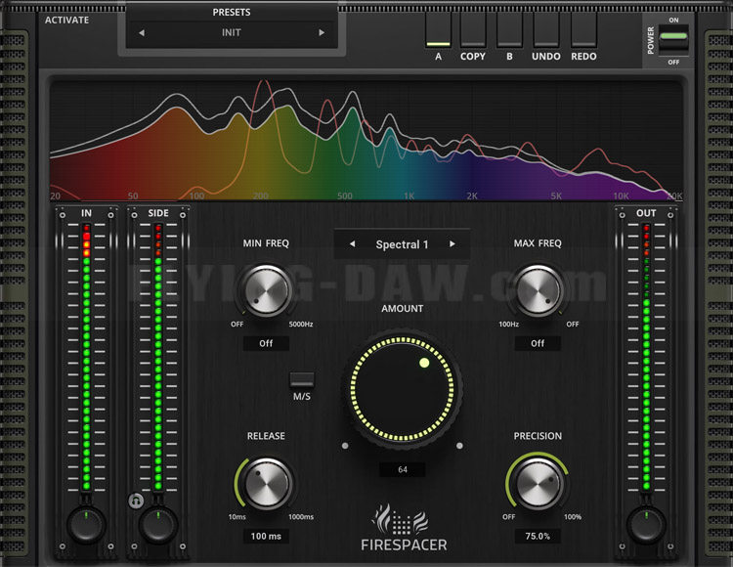Click the REDO button
Screen dimensions: 733x567
pyautogui.click(x=583, y=30)
